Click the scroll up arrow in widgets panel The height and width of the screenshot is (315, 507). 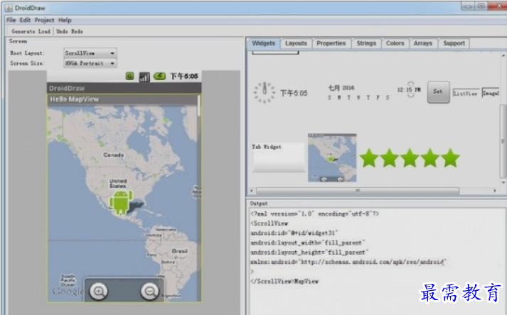click(x=503, y=55)
